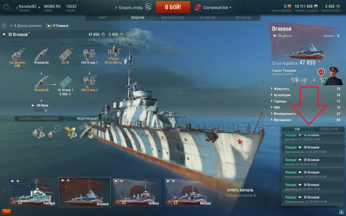Open the orange chat button

click(x=7, y=212)
